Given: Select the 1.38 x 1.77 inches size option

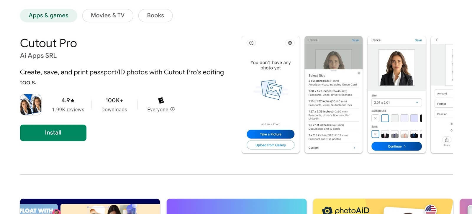Looking at the screenshot, I should coord(333,93).
